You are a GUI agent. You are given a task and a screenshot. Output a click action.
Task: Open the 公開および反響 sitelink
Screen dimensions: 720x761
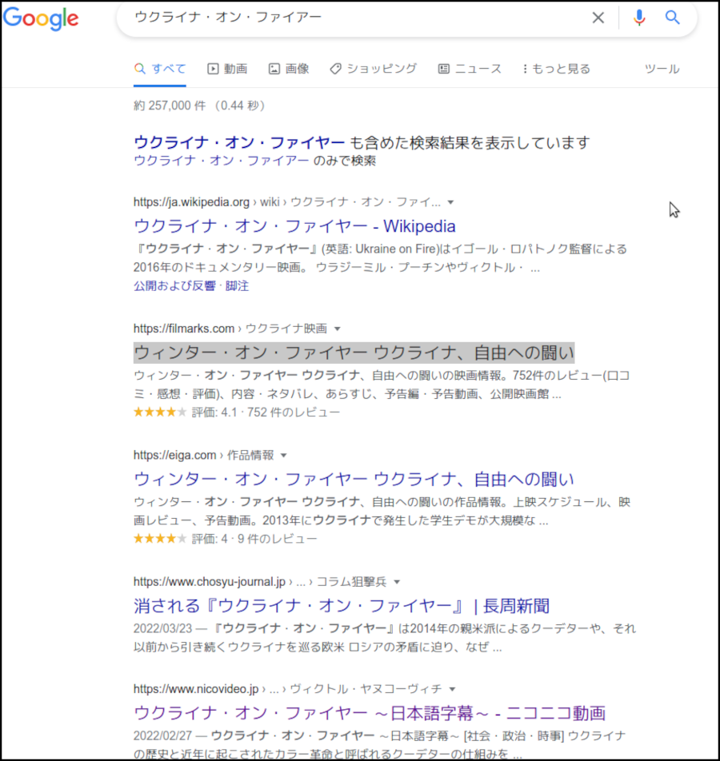176,285
